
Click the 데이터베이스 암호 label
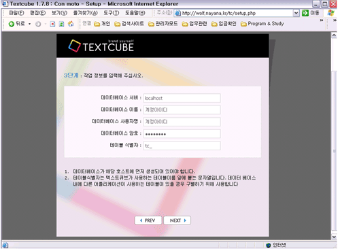click(x=121, y=133)
